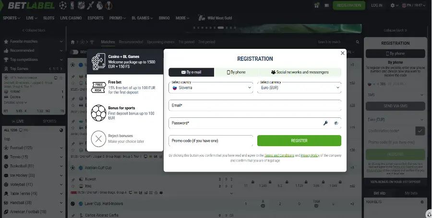Open the Privacy Policy link

point(310,155)
